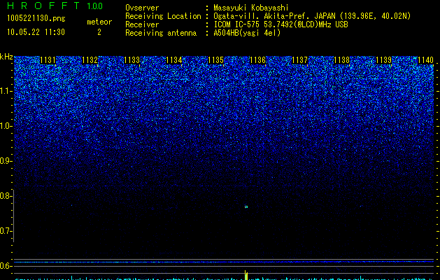This screenshot has height=280, width=440.
Task: Click the 1133 time marker
Action: pyautogui.click(x=132, y=60)
